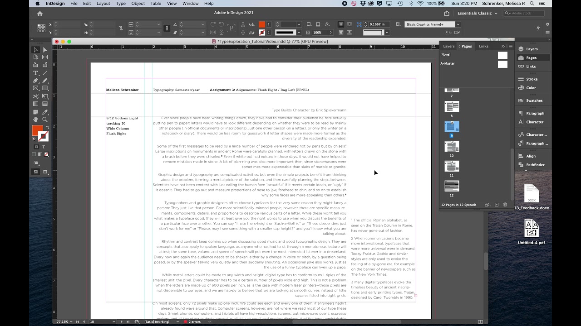The image size is (581, 326).
Task: Click delete page trash icon
Action: click(x=505, y=205)
